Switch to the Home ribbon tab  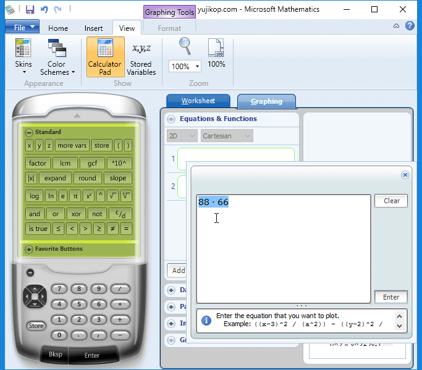pyautogui.click(x=58, y=28)
